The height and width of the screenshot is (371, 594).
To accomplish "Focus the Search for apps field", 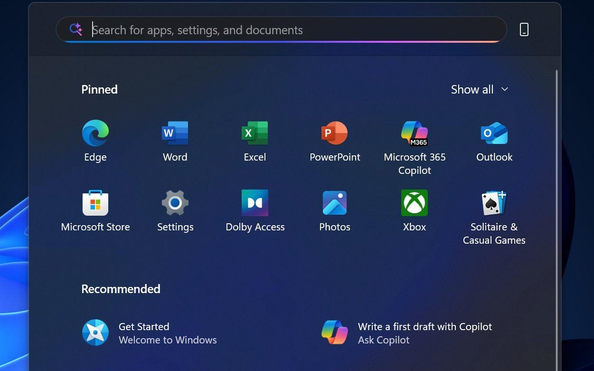I will 282,30.
